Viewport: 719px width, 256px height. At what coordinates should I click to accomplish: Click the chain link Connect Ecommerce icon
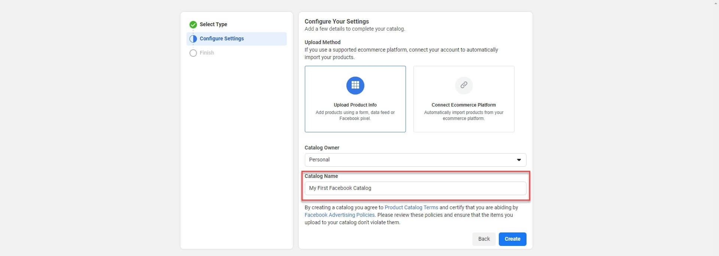[x=464, y=85]
